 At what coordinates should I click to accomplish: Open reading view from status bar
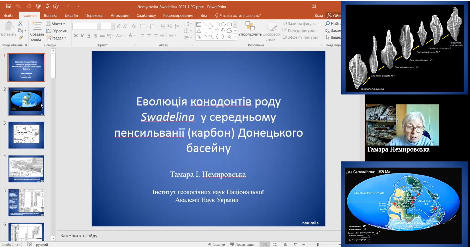[285, 244]
